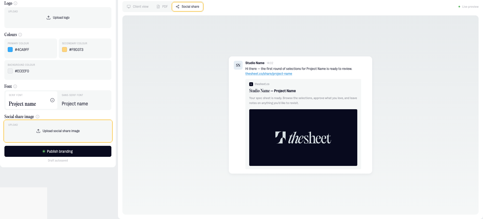Click the upload arrow icon beside Upload logo
The height and width of the screenshot is (219, 483).
click(x=49, y=18)
